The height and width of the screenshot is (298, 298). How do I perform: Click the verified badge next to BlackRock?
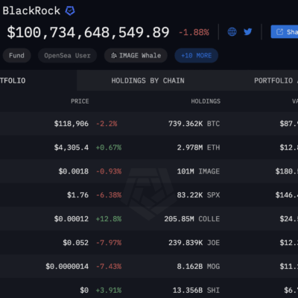tap(70, 10)
